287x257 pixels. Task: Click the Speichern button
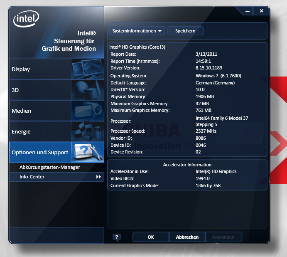185,31
